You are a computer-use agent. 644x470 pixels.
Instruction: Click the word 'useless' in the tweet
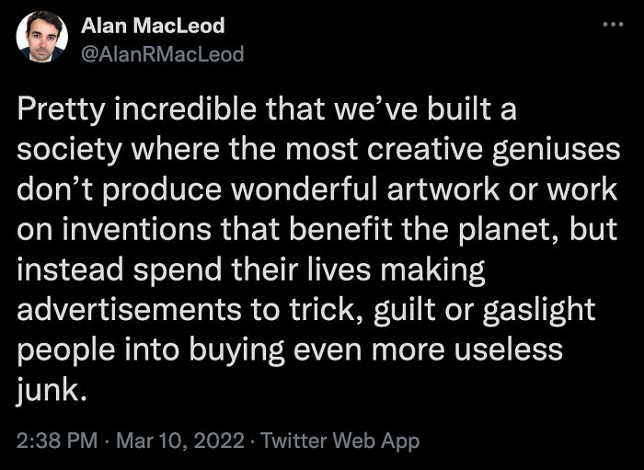point(508,350)
